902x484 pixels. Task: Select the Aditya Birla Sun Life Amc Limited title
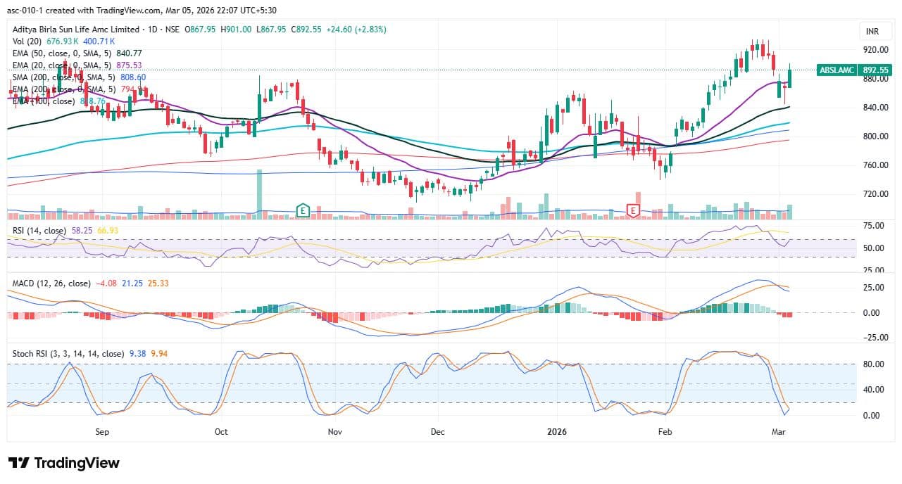pos(76,30)
